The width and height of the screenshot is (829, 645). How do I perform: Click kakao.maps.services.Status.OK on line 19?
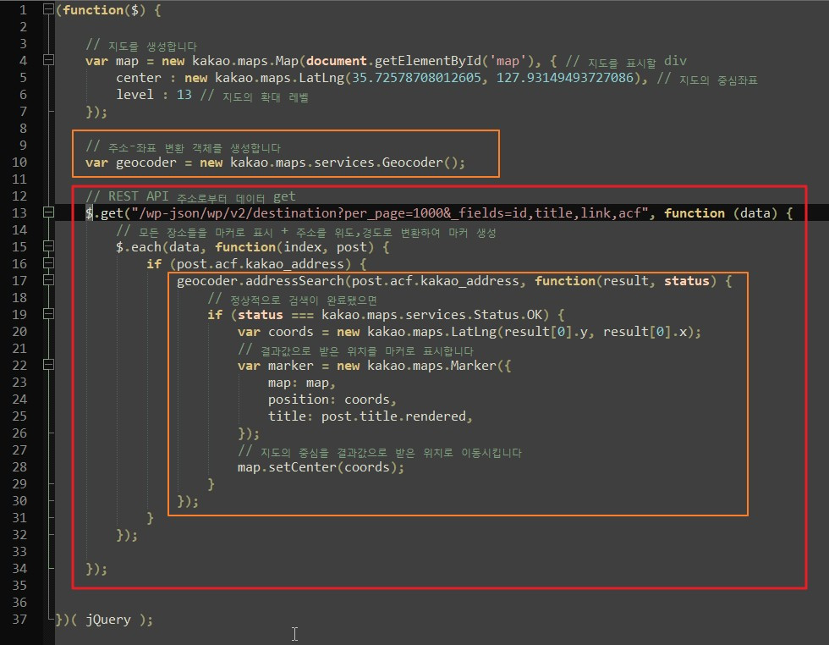(x=431, y=315)
